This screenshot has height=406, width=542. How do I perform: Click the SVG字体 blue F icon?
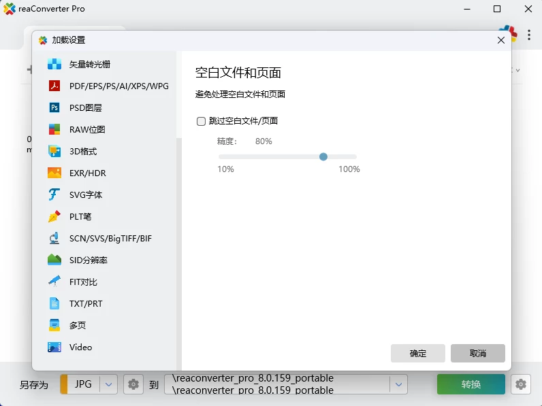[54, 194]
